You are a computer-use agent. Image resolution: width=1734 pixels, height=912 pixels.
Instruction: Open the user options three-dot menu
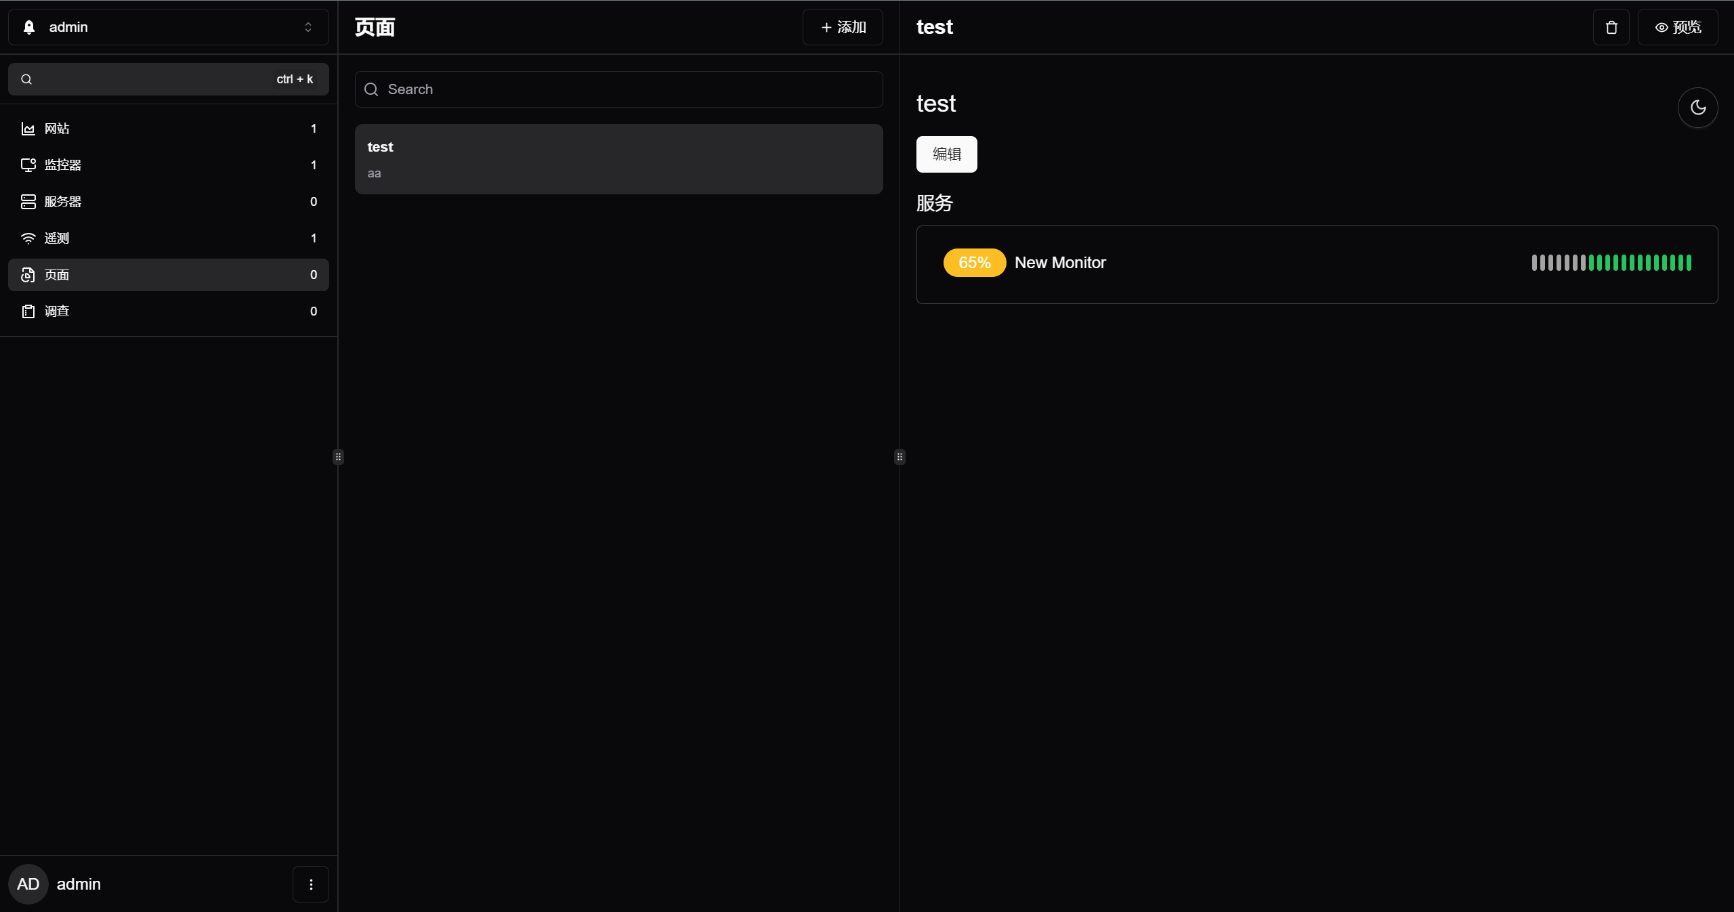[311, 884]
